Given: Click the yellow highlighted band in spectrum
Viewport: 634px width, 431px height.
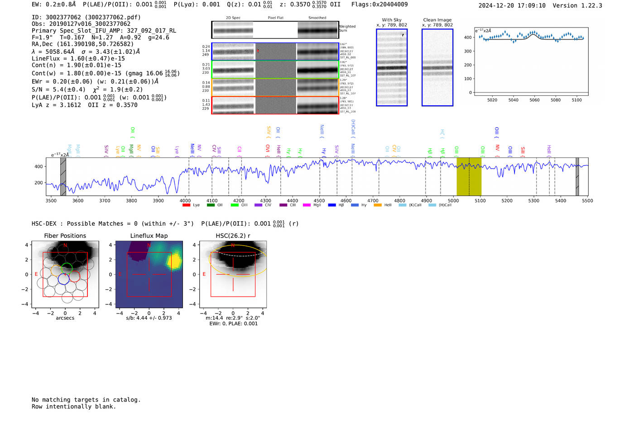Looking at the screenshot, I should pyautogui.click(x=469, y=176).
